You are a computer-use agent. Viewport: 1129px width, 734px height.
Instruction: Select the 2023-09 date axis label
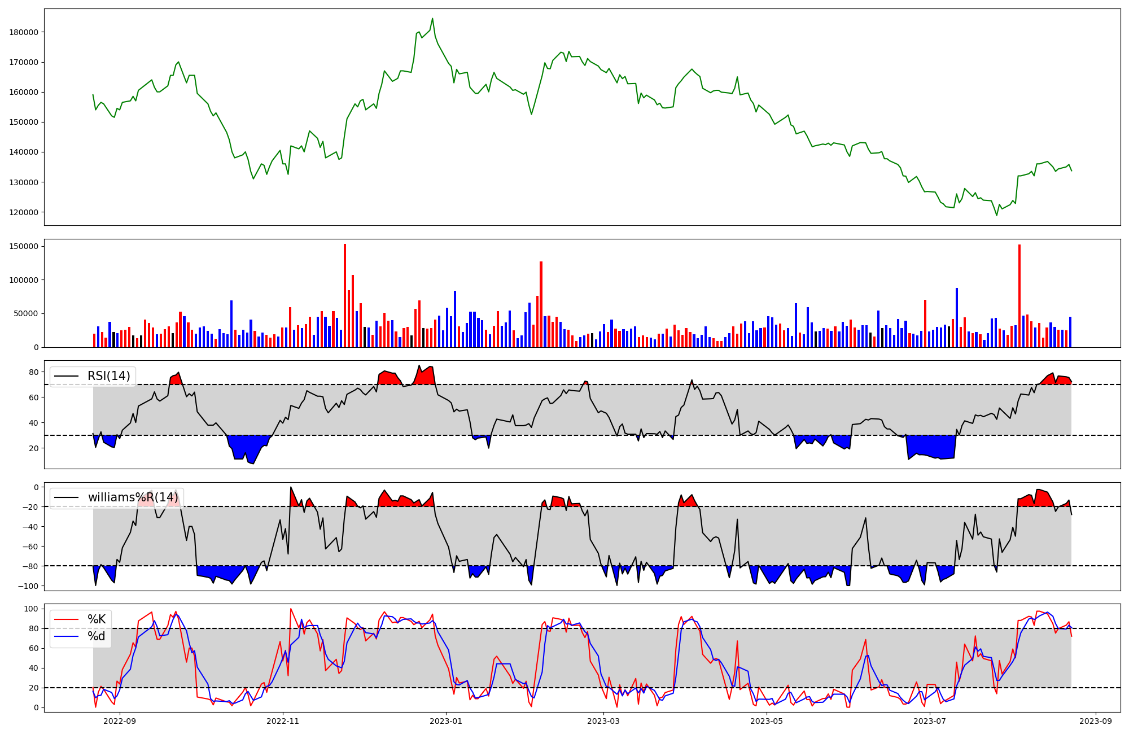click(1096, 721)
